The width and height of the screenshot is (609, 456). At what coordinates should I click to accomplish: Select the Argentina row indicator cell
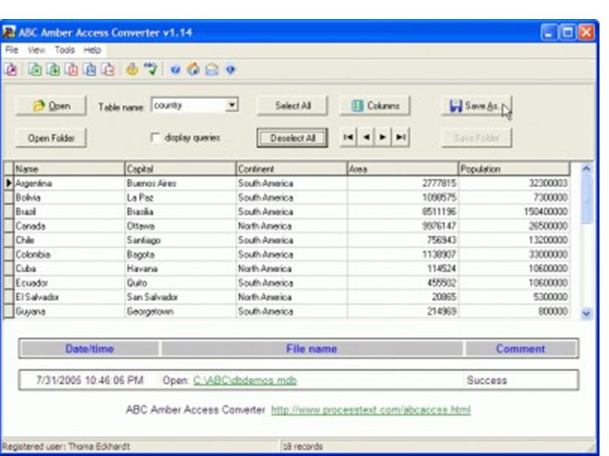8,183
